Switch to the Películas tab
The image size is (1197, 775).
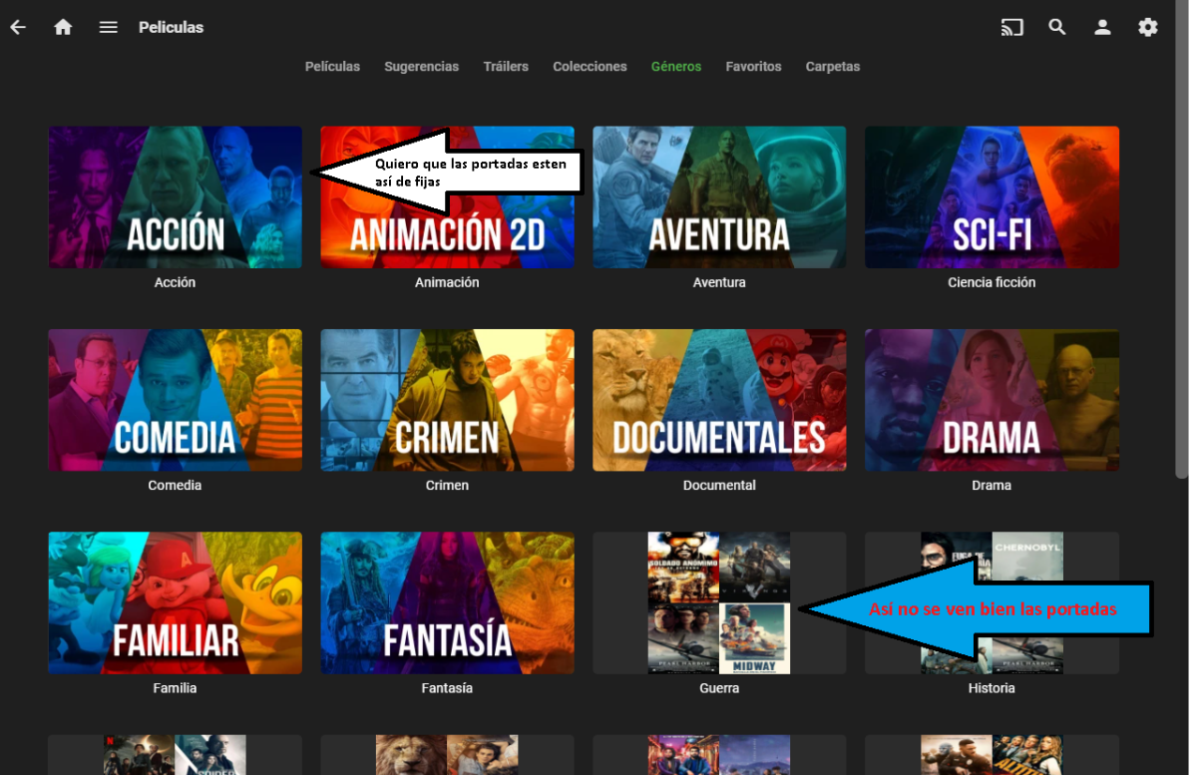pos(332,67)
